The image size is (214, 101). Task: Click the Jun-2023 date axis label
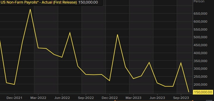(x=157, y=98)
